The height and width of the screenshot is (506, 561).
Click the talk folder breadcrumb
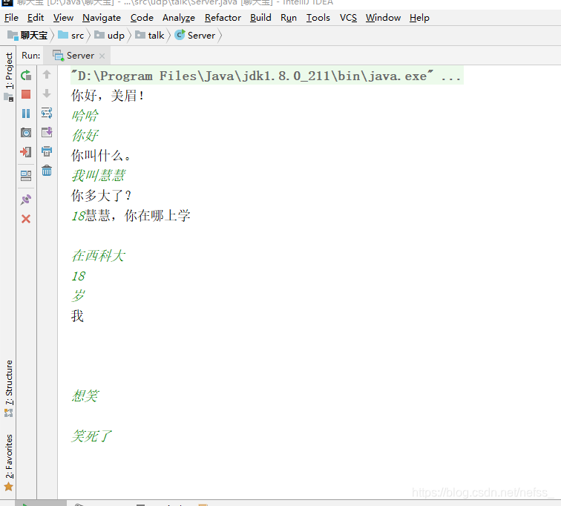click(x=150, y=36)
